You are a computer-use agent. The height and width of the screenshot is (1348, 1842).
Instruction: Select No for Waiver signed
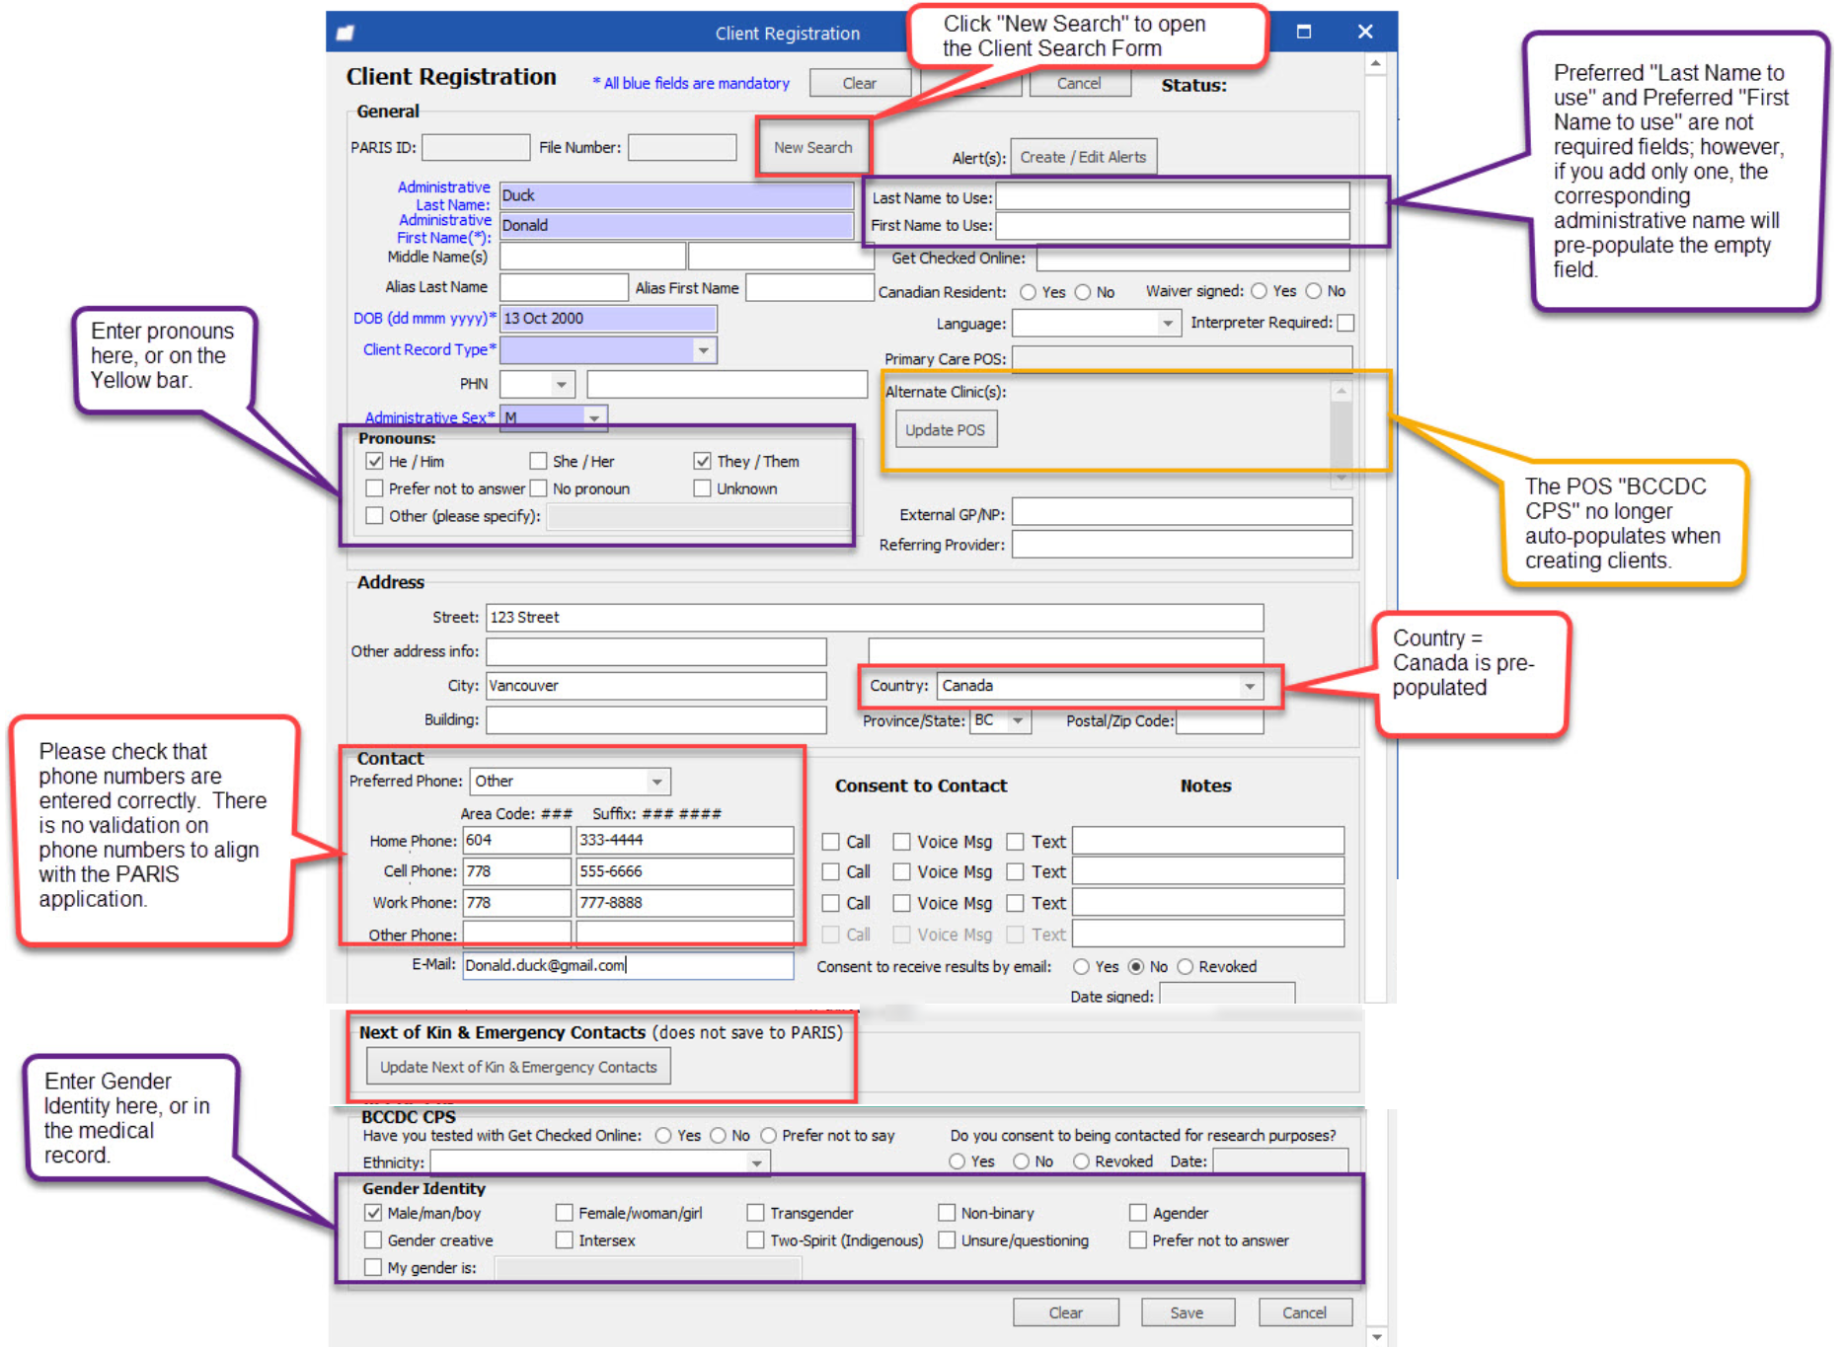point(1314,291)
